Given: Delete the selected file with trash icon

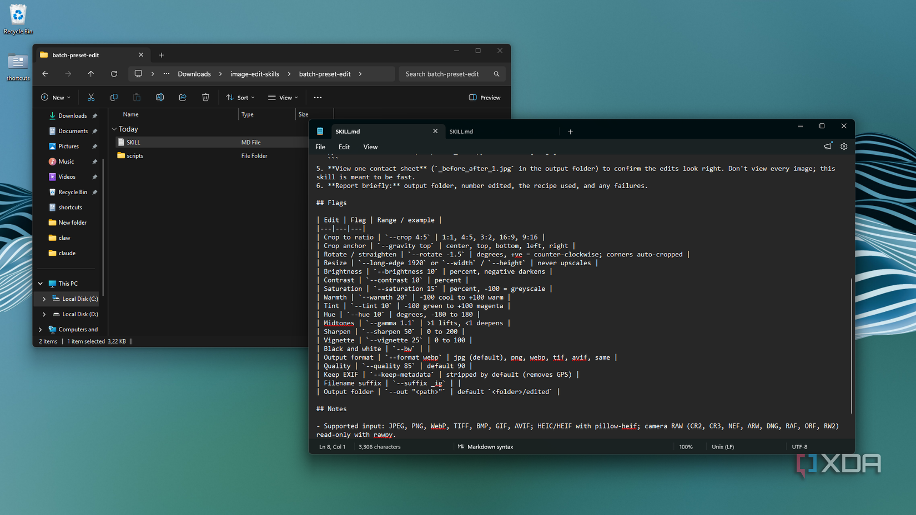Looking at the screenshot, I should pyautogui.click(x=205, y=98).
